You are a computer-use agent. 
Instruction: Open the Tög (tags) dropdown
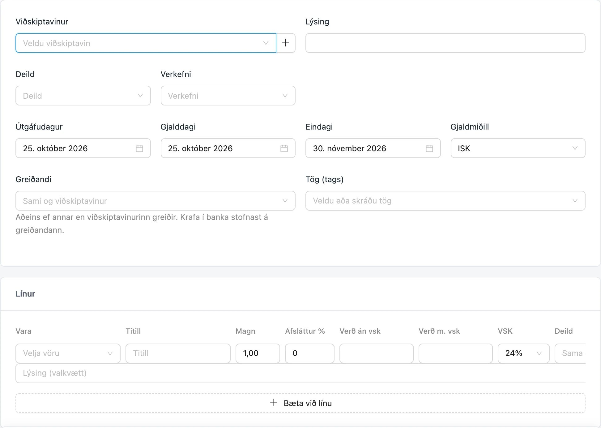tap(445, 201)
